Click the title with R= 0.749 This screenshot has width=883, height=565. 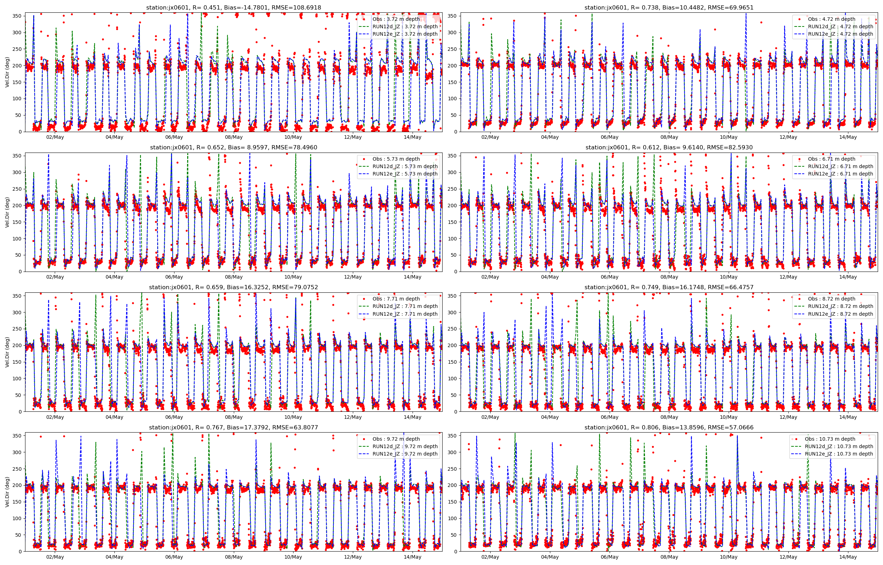click(669, 287)
